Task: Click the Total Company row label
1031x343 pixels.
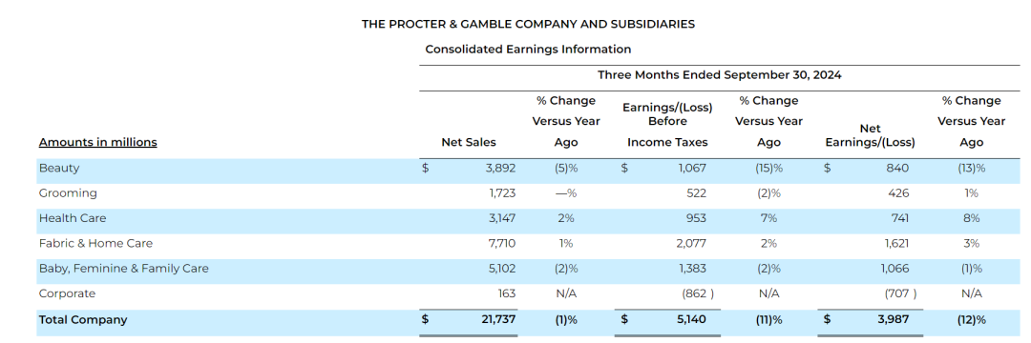Action: [83, 320]
